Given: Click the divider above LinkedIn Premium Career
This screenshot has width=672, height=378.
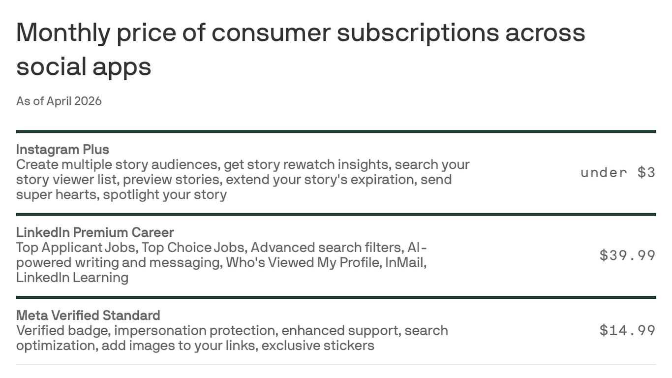Looking at the screenshot, I should (x=336, y=215).
